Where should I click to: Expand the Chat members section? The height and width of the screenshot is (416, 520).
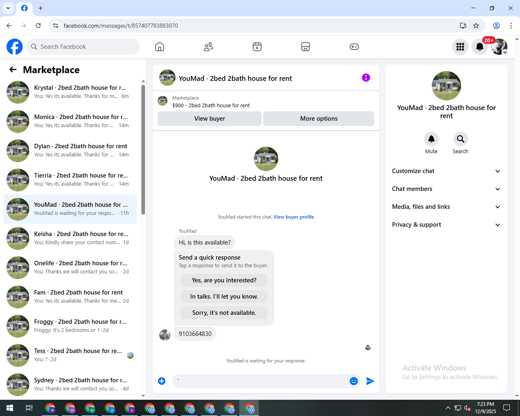tap(446, 189)
